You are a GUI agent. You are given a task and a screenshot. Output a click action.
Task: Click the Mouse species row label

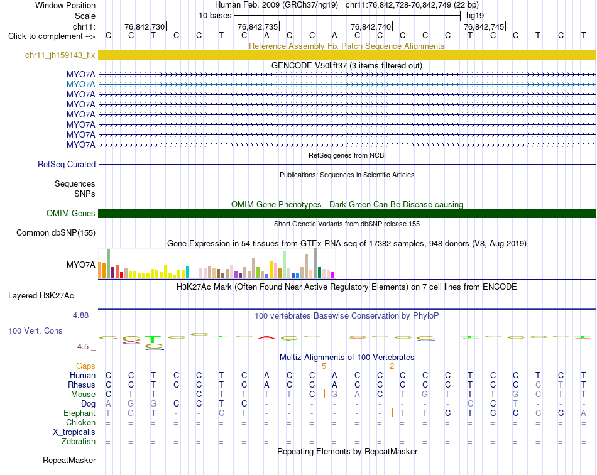(83, 395)
